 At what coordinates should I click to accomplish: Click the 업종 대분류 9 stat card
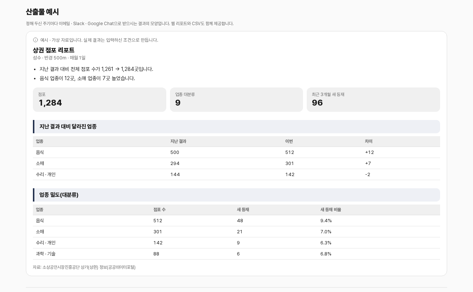[236, 100]
